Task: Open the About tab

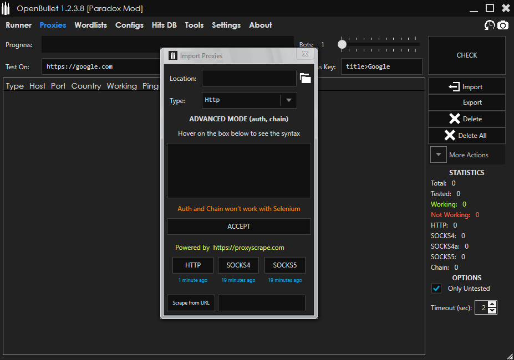Action: coord(260,25)
